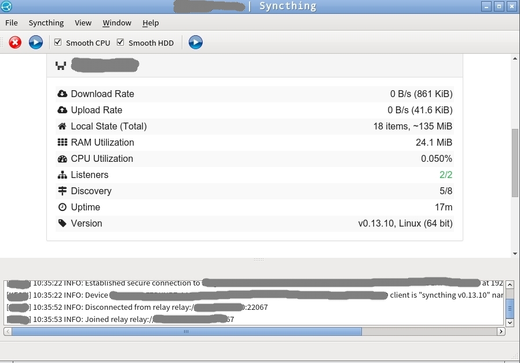The height and width of the screenshot is (363, 520).
Task: Click the RAM Utilization grid icon
Action: point(62,142)
